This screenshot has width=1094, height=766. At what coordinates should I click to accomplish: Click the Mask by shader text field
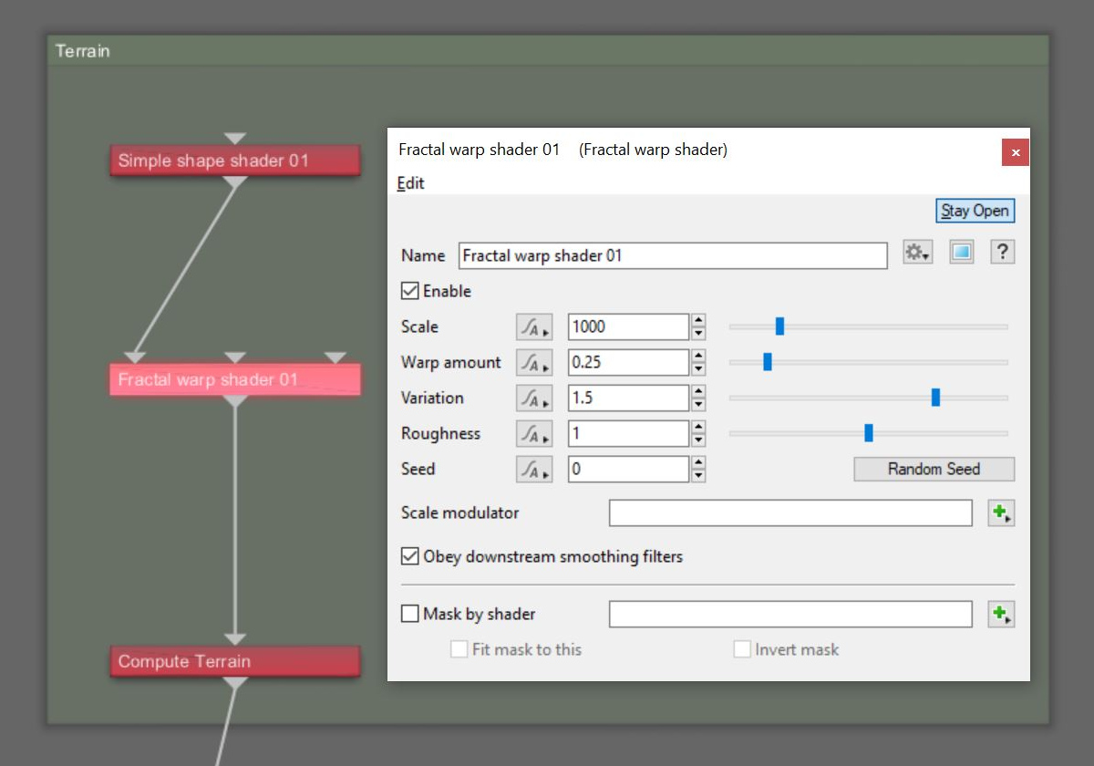coord(790,615)
